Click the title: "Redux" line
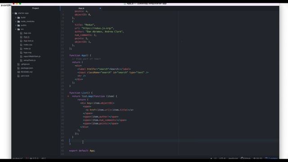Viewport: 288px width, 162px height. pyautogui.click(x=85, y=25)
